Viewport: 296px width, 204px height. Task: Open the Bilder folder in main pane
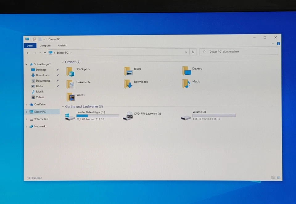click(x=128, y=71)
